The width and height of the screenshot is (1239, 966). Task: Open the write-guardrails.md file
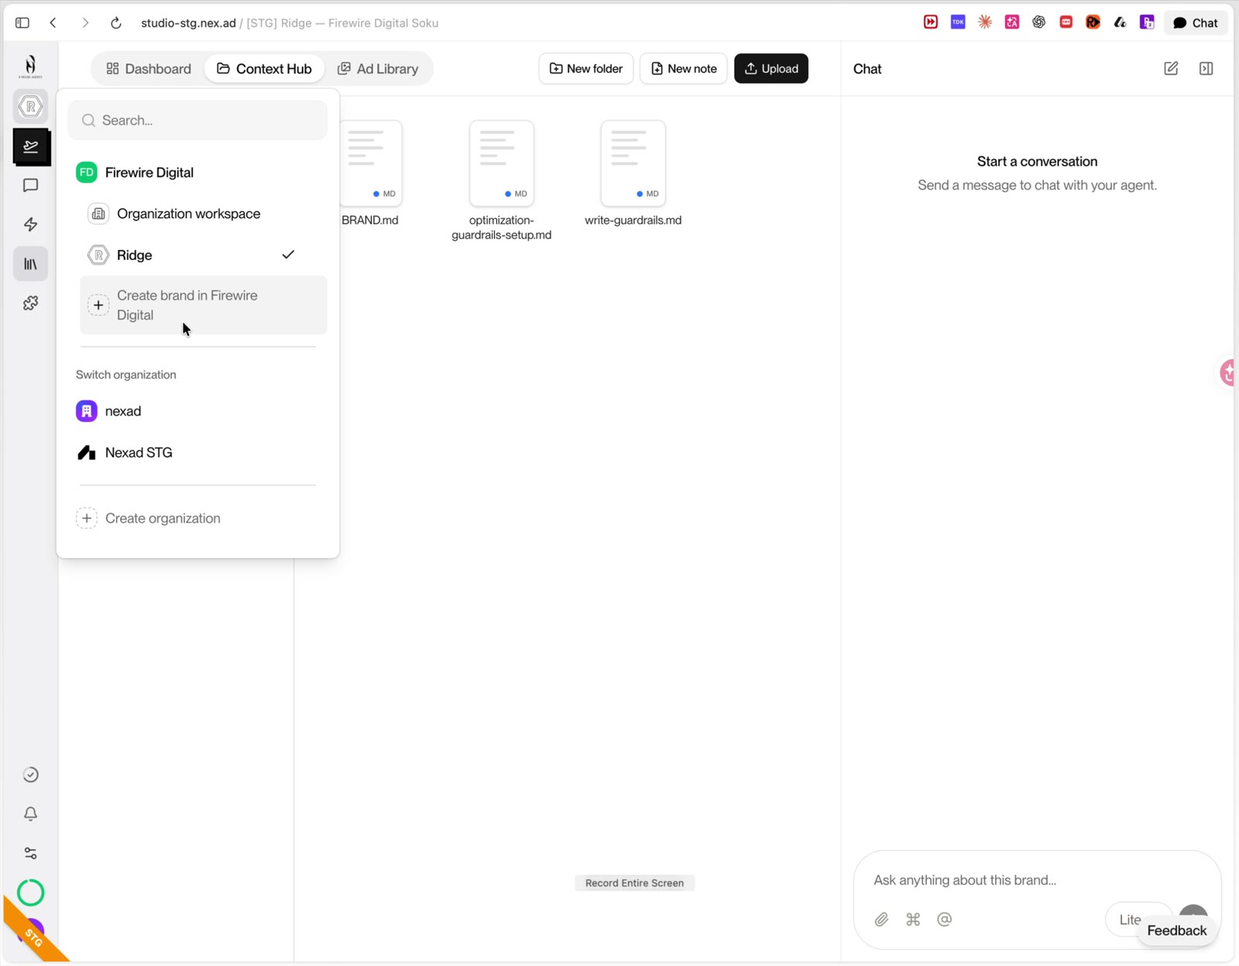click(633, 173)
